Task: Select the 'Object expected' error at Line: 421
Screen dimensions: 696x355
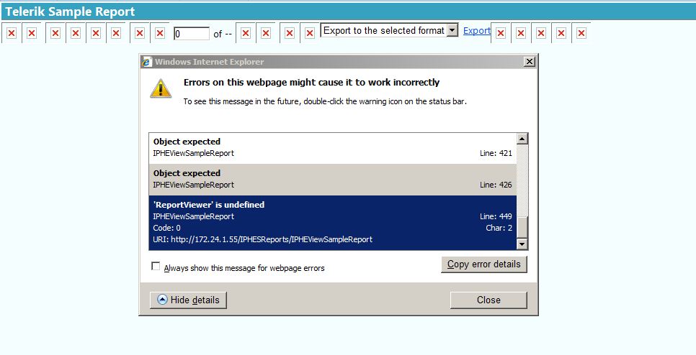Action: point(333,148)
